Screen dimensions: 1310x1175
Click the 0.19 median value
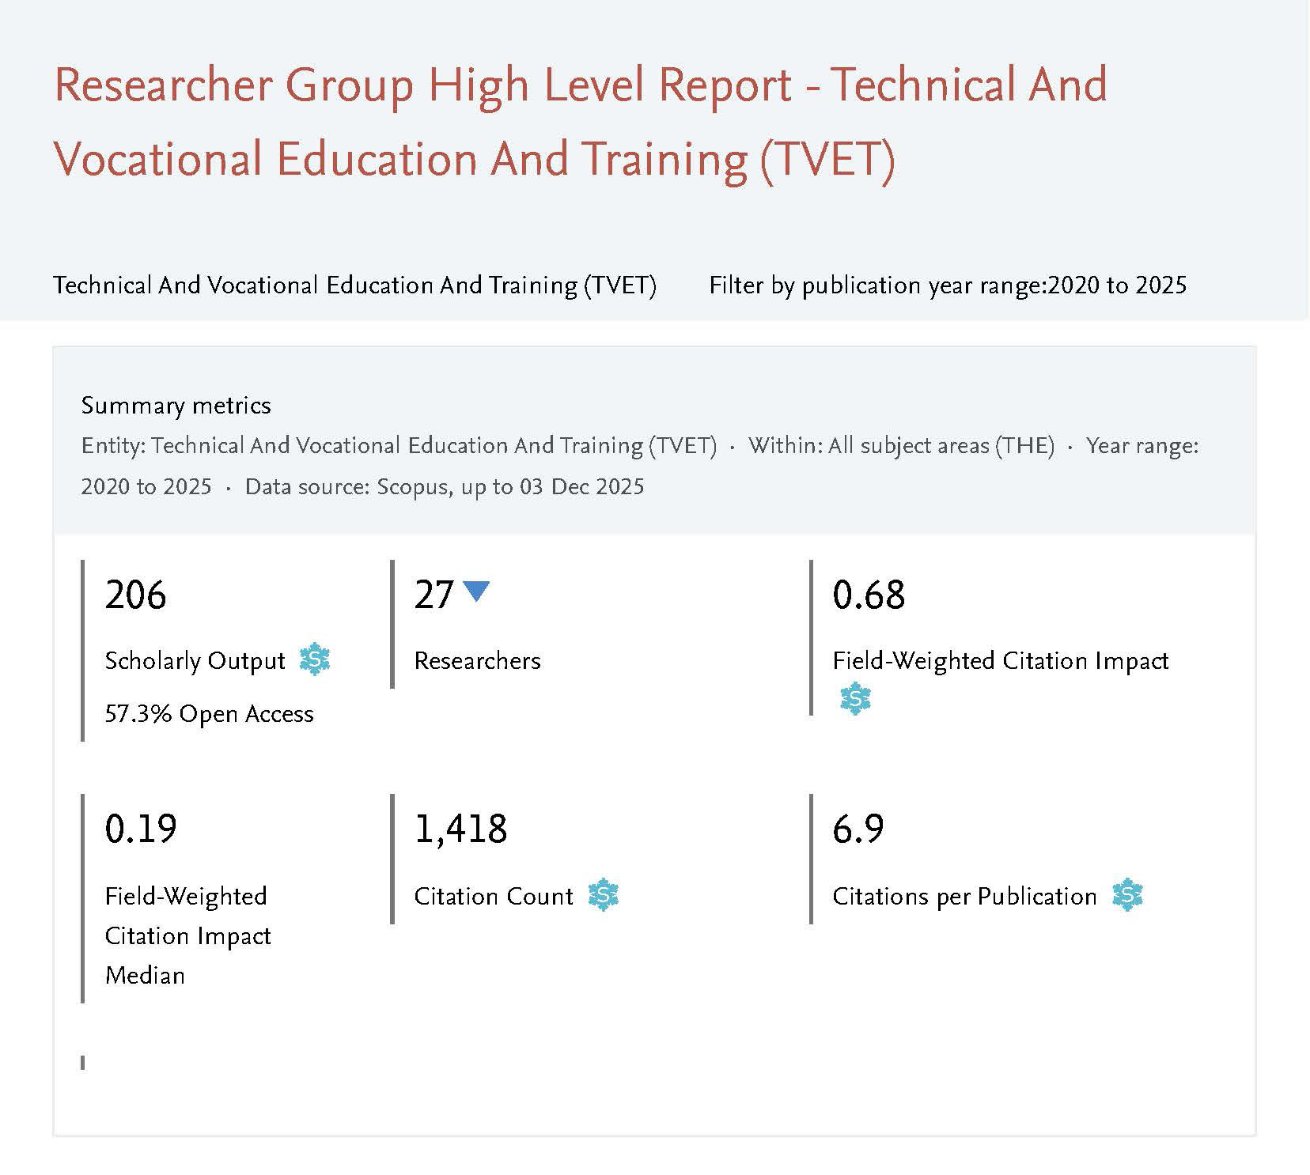tap(141, 829)
